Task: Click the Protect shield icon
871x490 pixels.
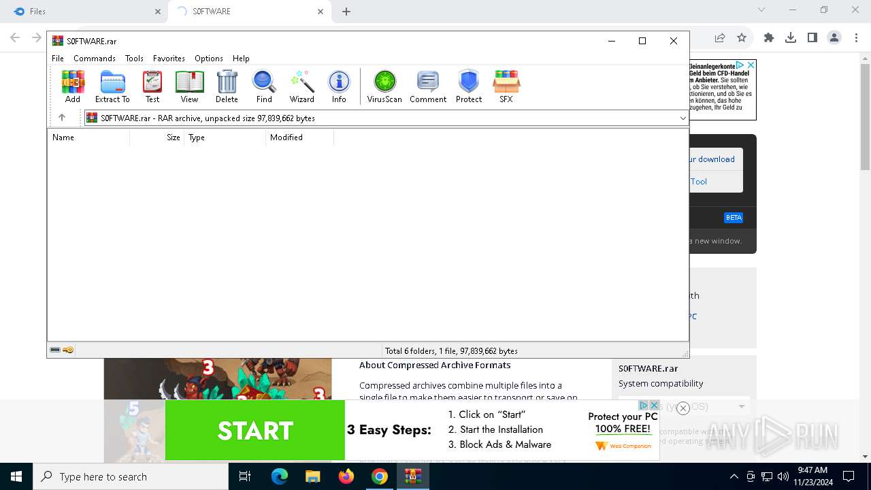Action: coord(469,86)
